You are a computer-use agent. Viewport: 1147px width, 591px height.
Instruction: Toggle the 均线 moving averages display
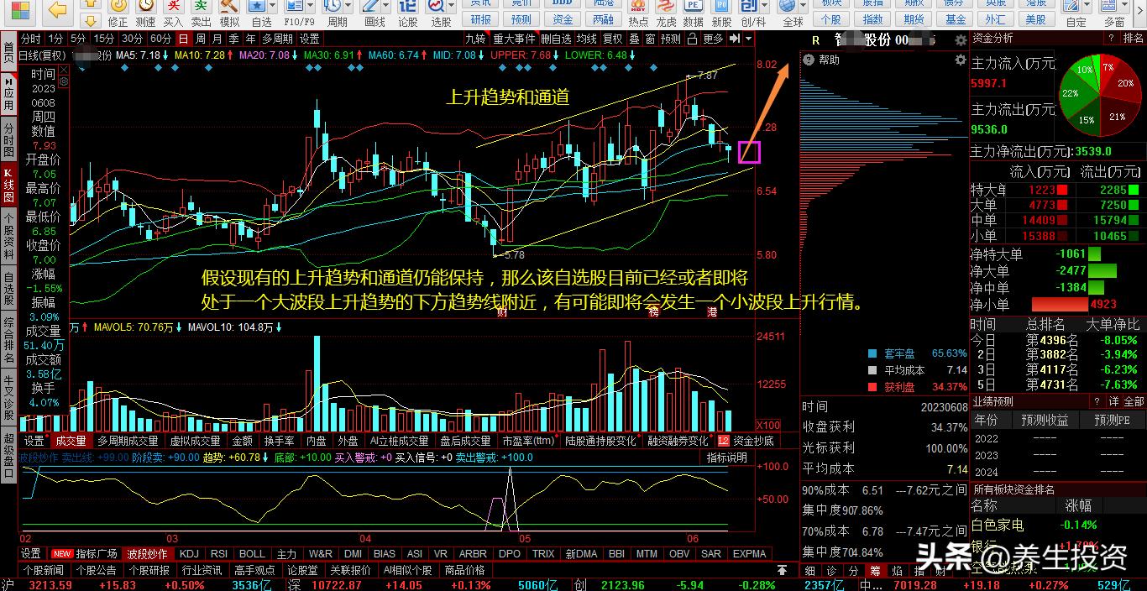[588, 38]
